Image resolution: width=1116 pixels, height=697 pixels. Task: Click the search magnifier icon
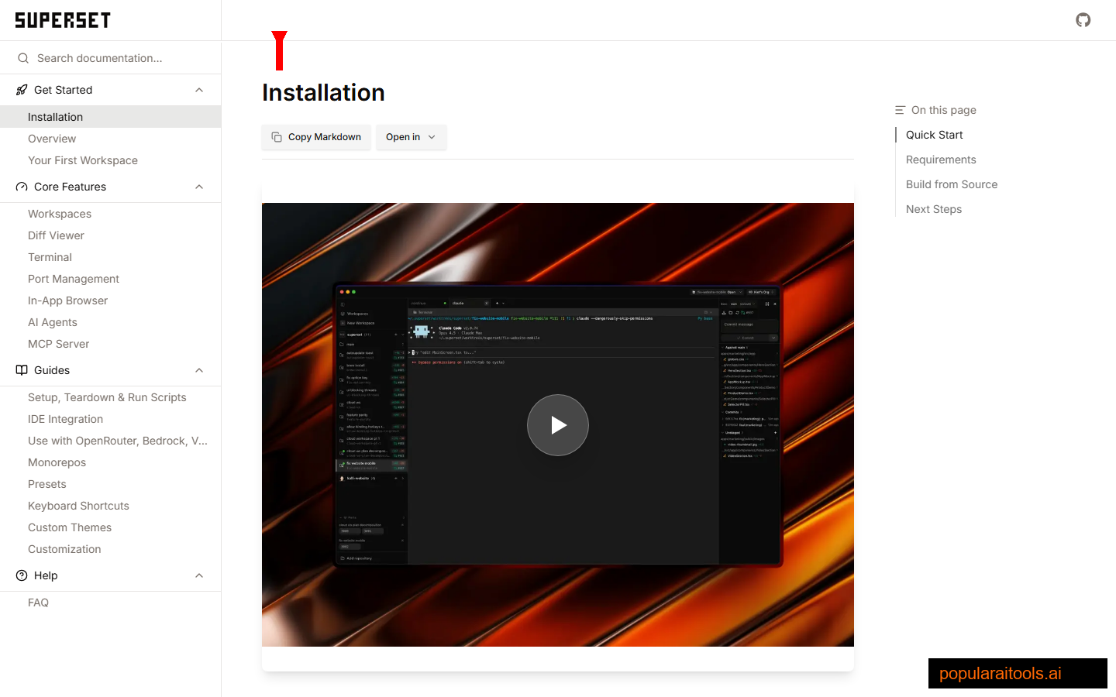point(23,58)
